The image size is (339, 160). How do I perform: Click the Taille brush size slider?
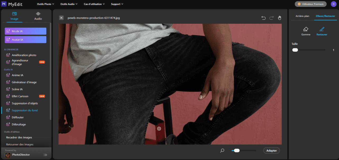coord(309,50)
